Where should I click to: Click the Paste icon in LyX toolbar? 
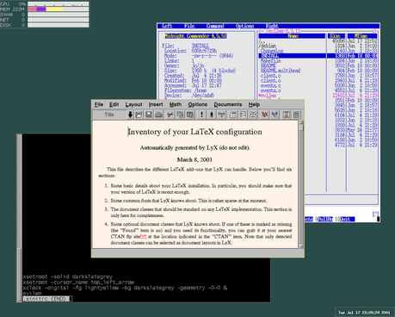pos(190,115)
